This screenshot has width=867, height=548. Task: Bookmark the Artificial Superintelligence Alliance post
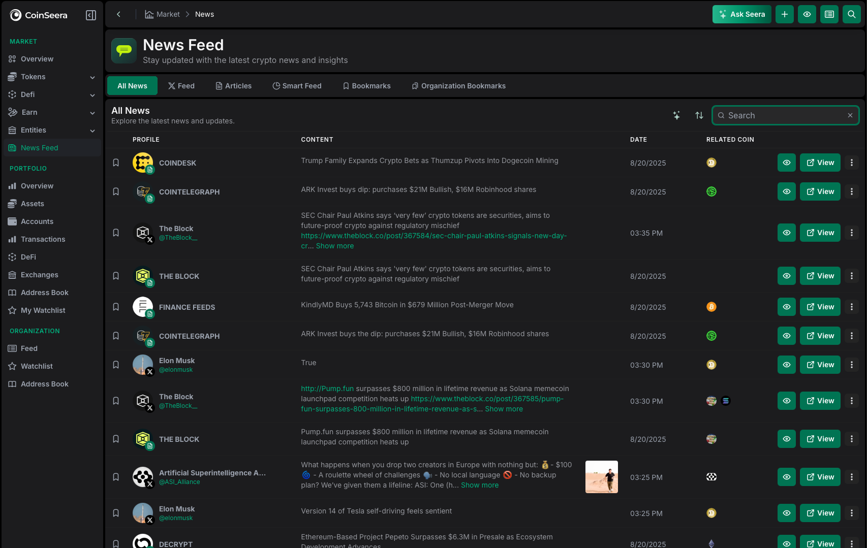pos(116,477)
